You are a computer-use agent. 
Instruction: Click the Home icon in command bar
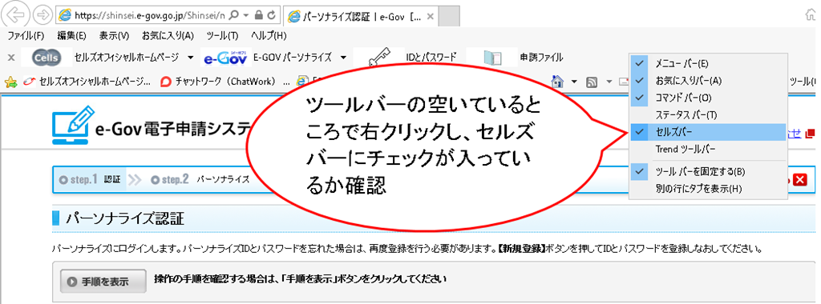(558, 82)
